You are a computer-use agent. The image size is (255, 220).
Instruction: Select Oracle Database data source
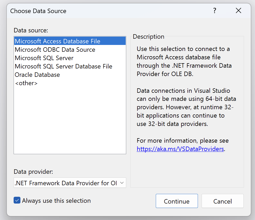(x=70, y=75)
